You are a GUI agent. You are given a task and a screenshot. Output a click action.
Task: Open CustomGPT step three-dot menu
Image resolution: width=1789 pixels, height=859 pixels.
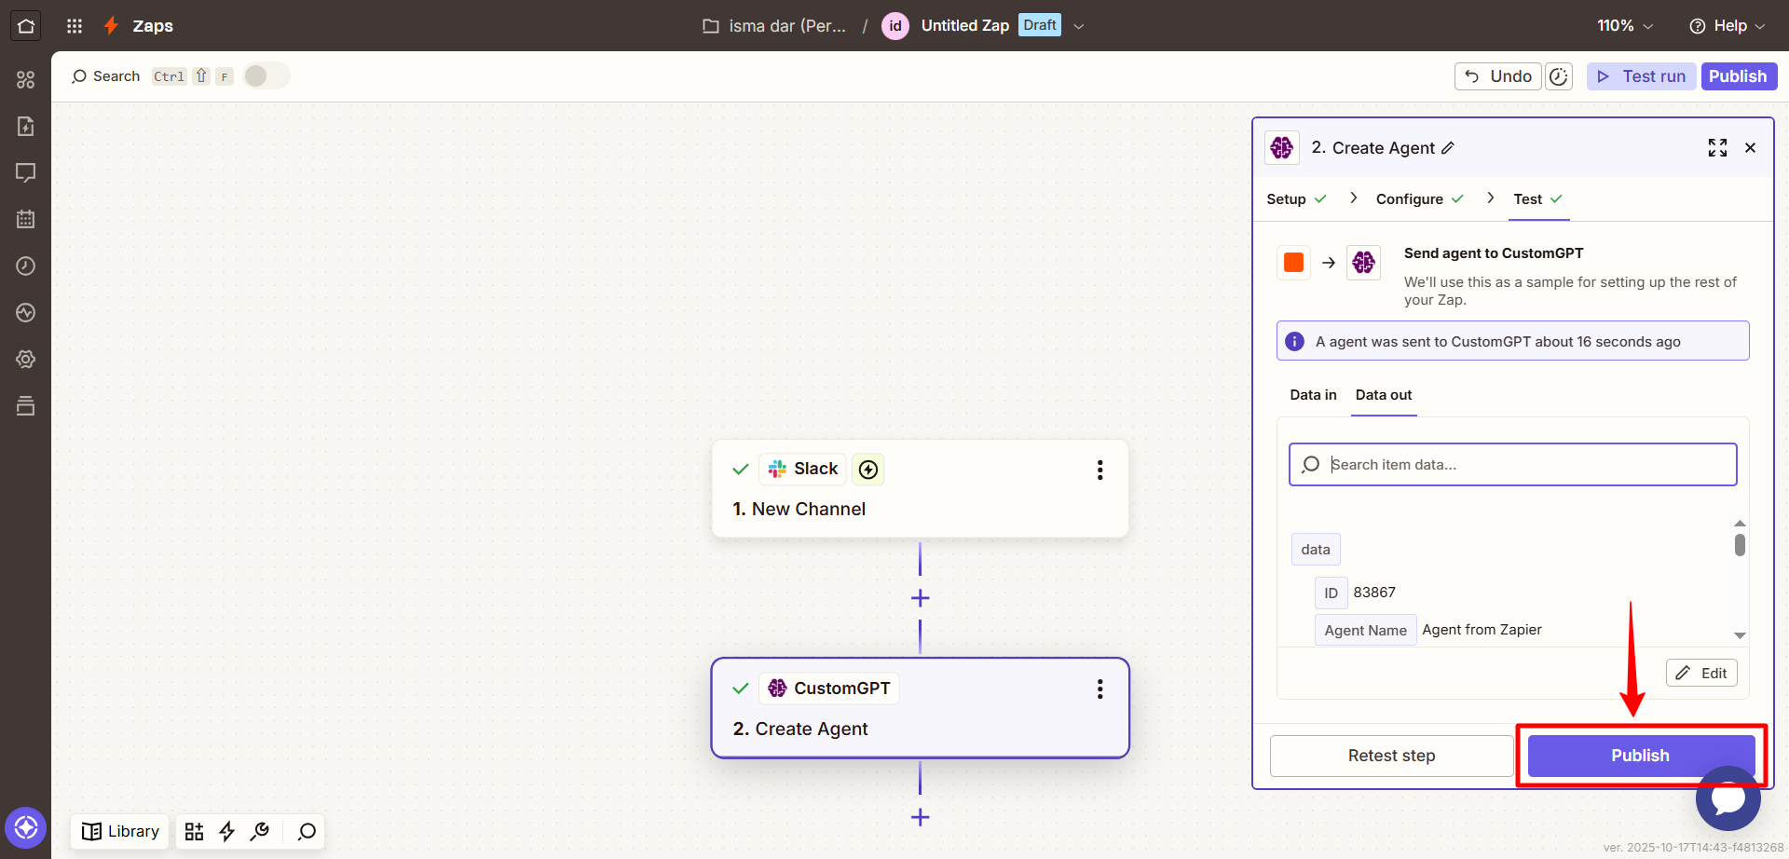pos(1099,689)
